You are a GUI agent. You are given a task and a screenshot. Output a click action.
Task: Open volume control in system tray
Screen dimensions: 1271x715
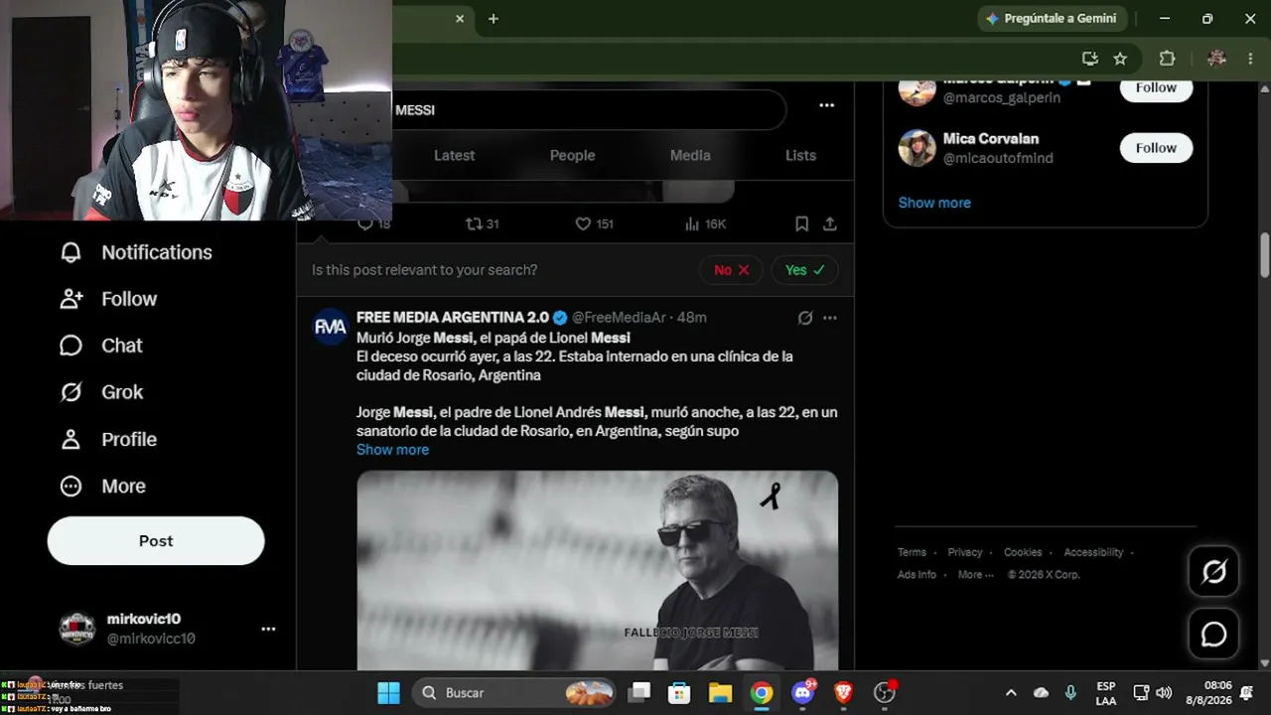pos(1164,693)
